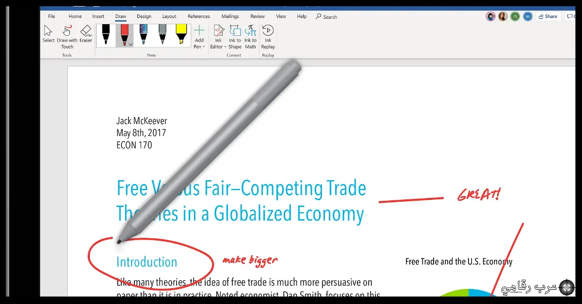Start Ink Replay
The image size is (582, 304).
[x=268, y=37]
